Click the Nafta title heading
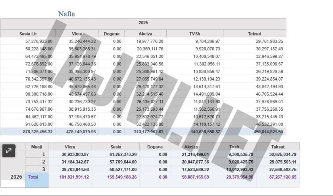This screenshot has height=196, width=333. click(66, 14)
